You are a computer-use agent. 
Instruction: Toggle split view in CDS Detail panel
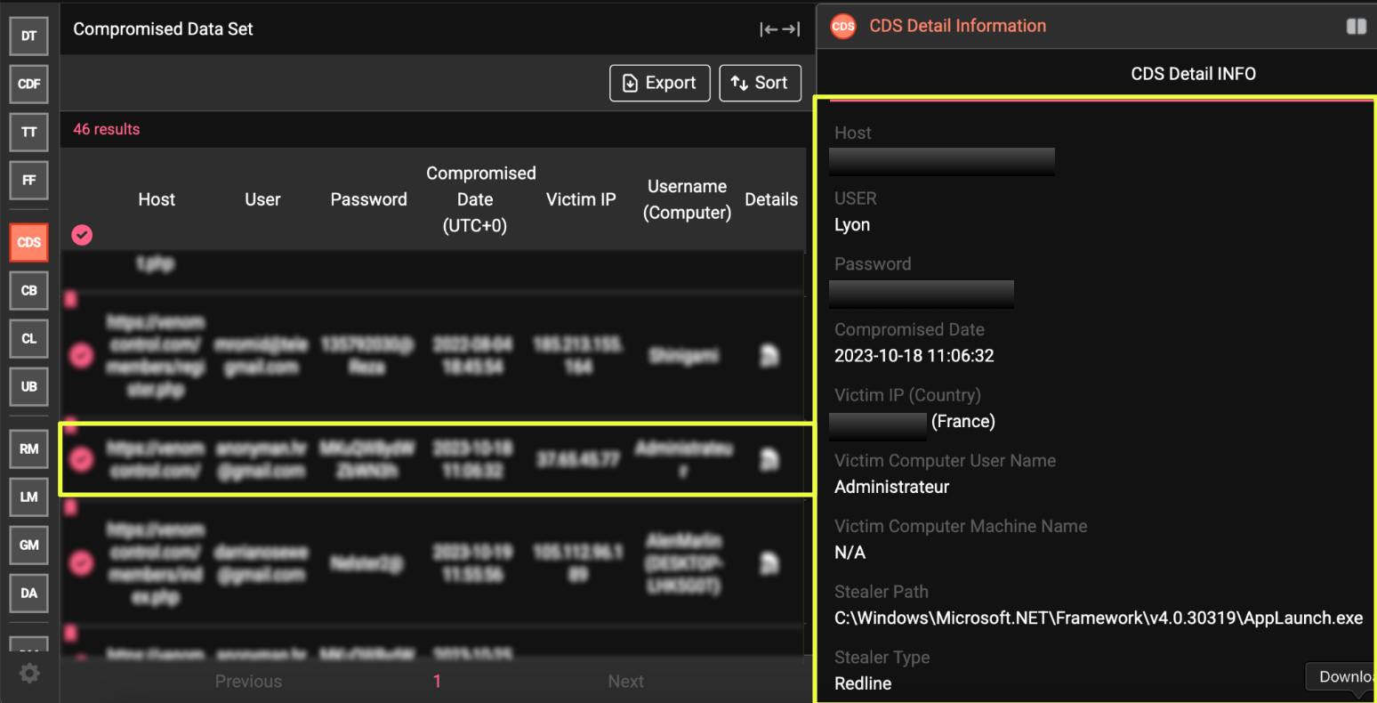pos(1356,27)
